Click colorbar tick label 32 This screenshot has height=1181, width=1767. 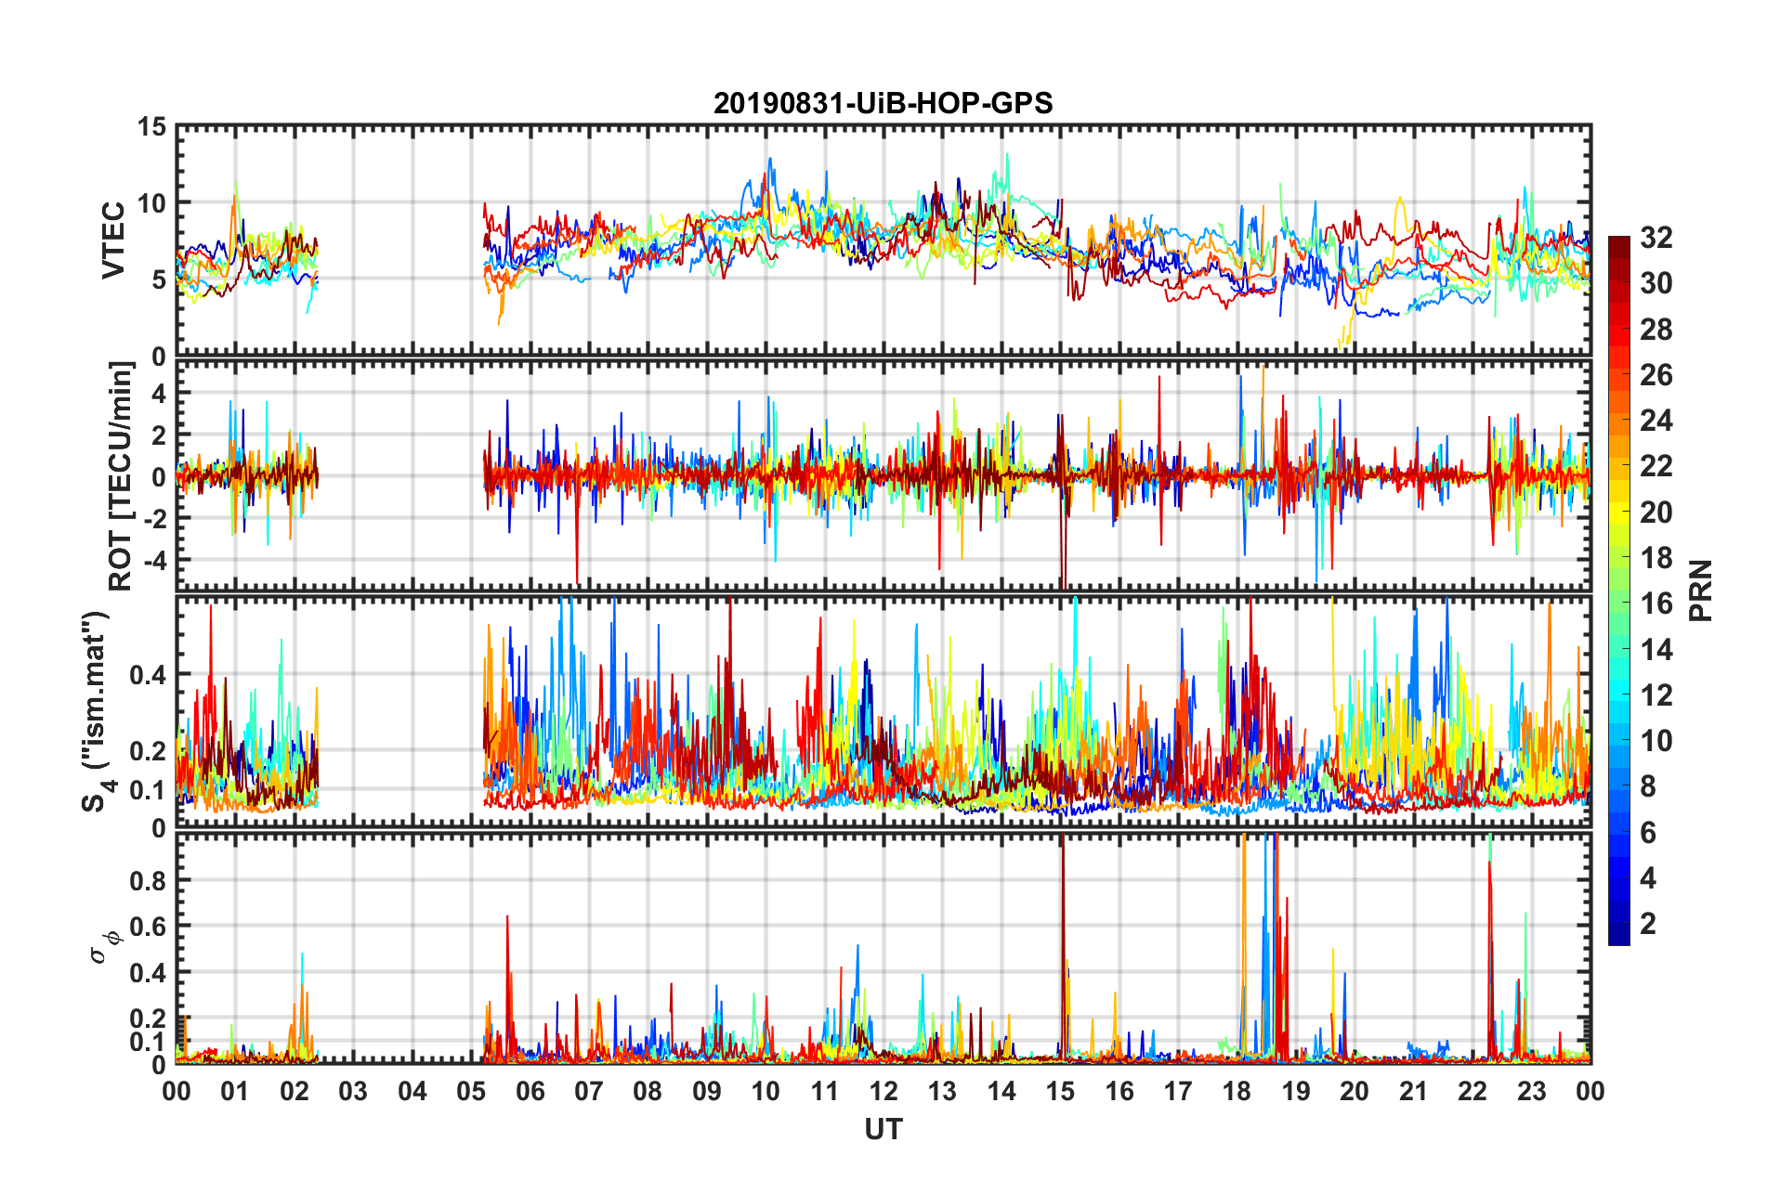click(x=1656, y=238)
